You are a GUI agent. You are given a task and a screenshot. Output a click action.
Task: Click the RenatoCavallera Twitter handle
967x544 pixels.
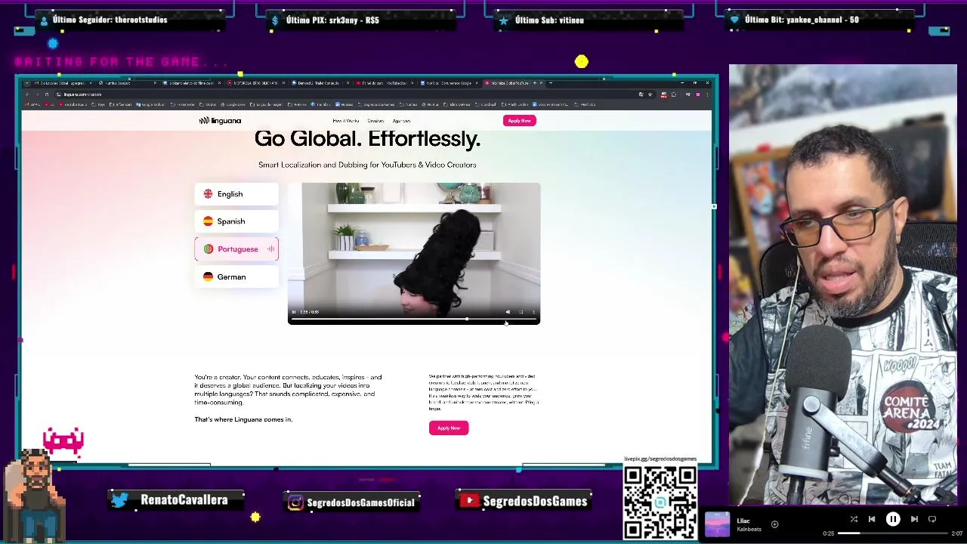(x=184, y=500)
